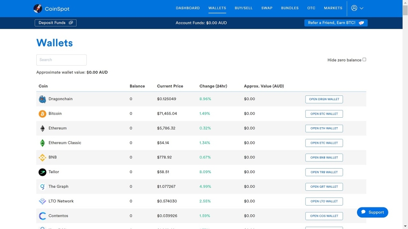Click the Approx. Value (AUD) column header
Image resolution: width=408 pixels, height=229 pixels.
click(x=264, y=86)
